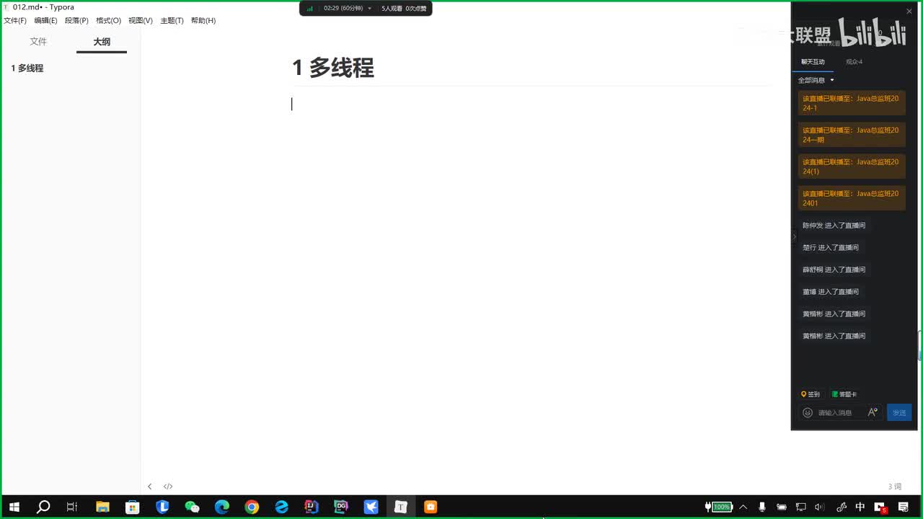923x519 pixels.
Task: Open the 主题(T) menu
Action: [172, 20]
